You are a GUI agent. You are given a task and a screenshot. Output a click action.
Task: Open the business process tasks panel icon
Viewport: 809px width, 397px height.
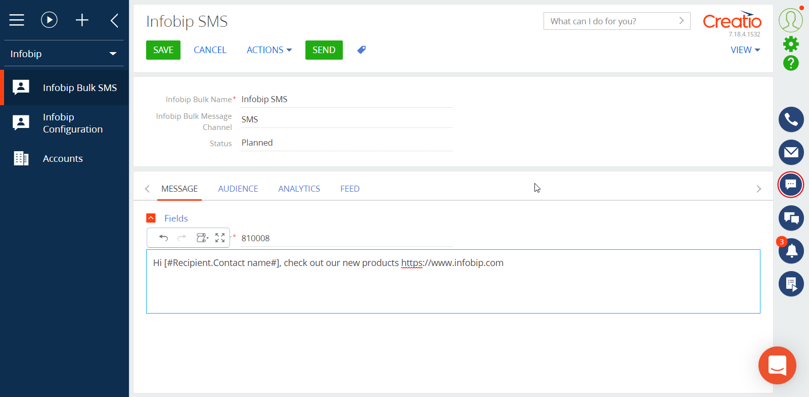pos(791,284)
